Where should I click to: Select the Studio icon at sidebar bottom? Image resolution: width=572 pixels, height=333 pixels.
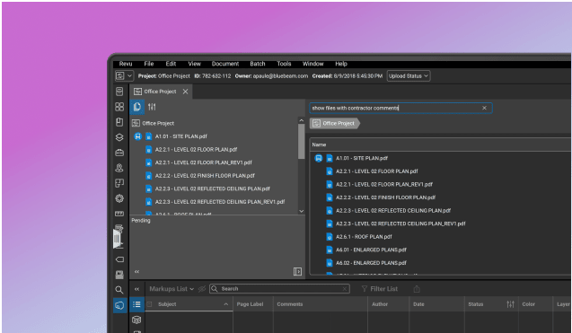119,305
